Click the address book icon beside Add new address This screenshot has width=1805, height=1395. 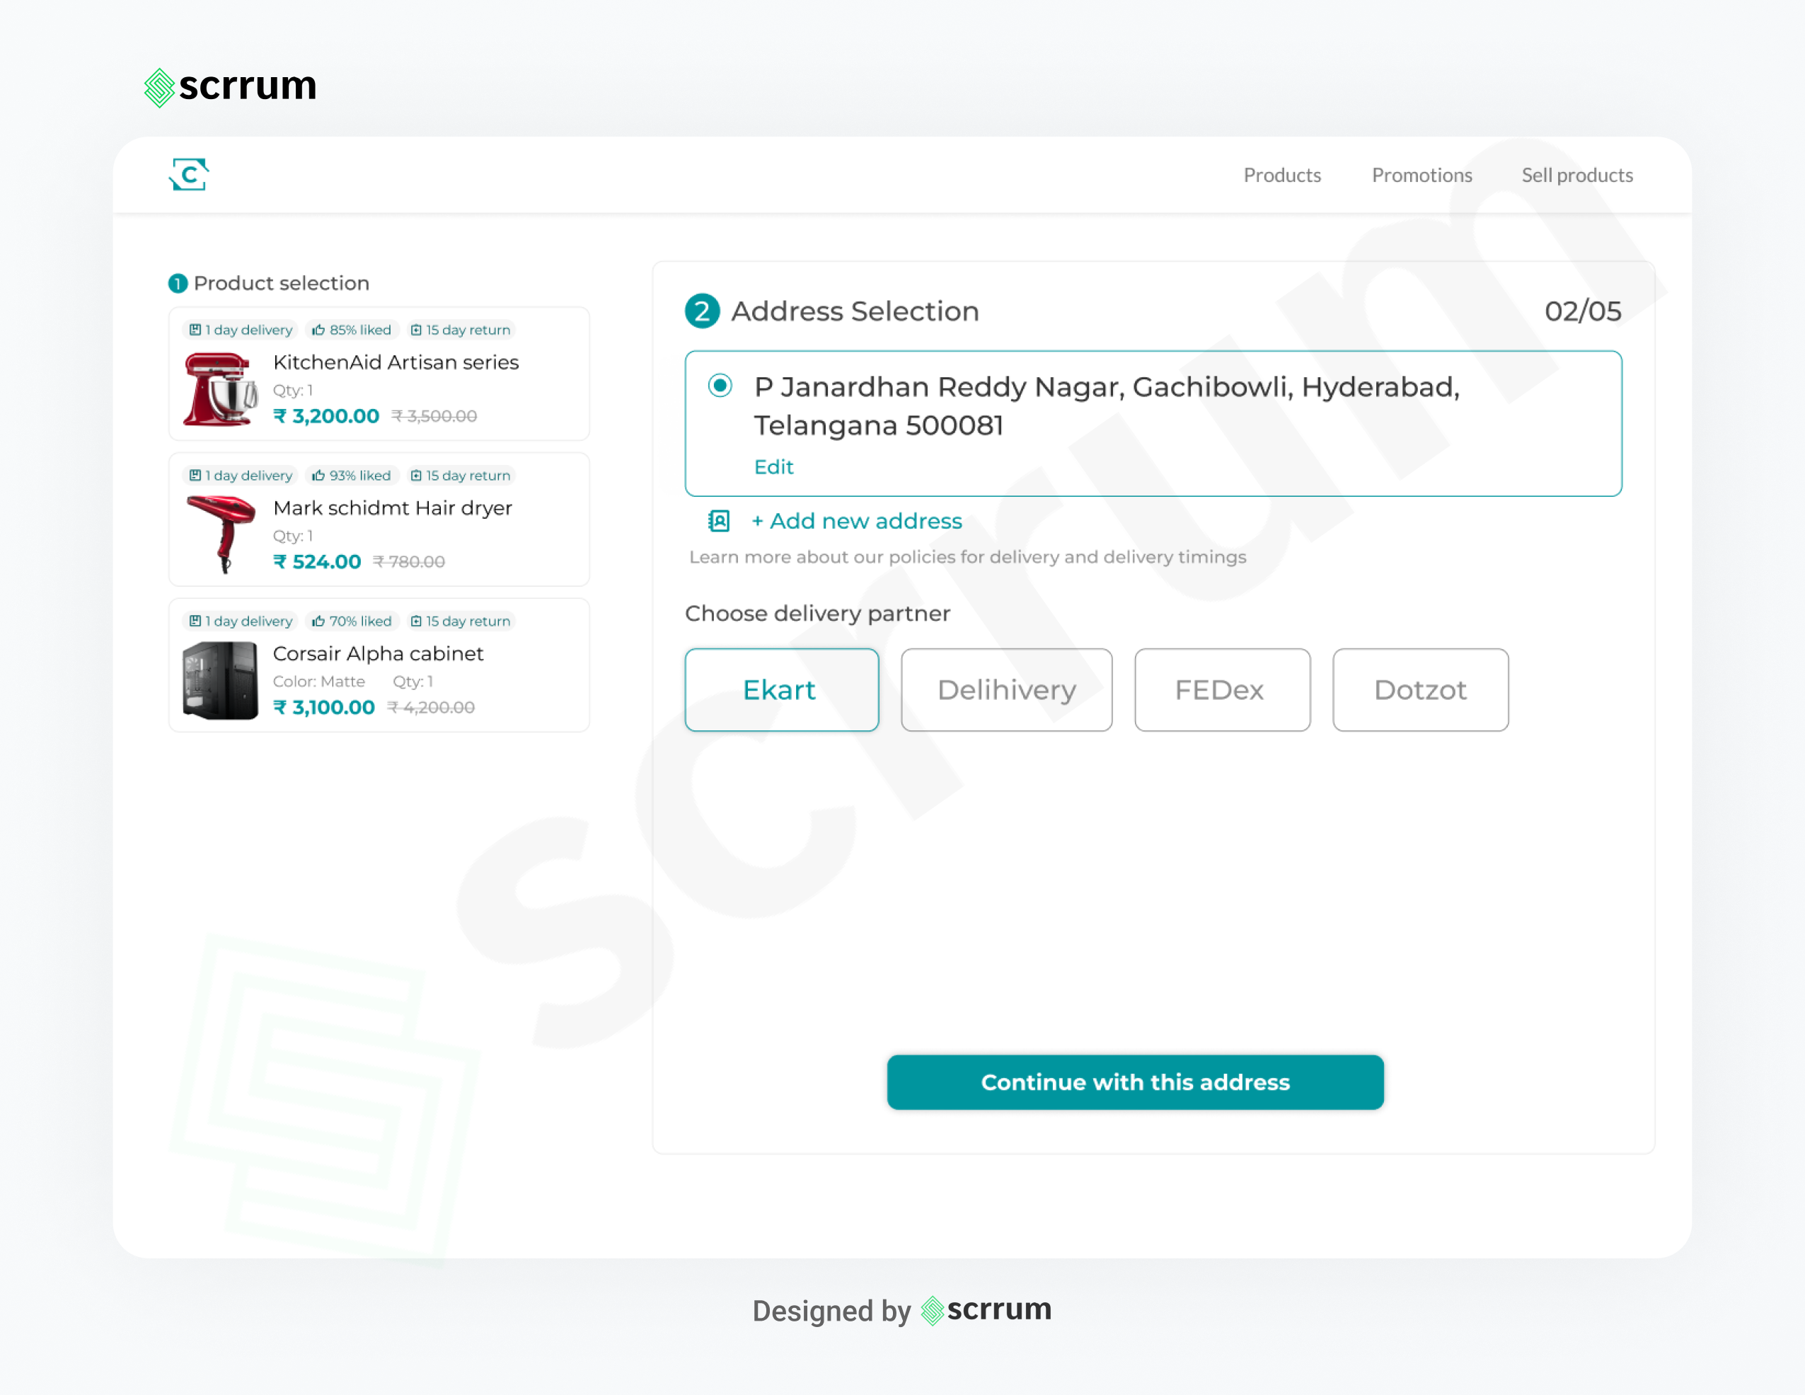[719, 521]
